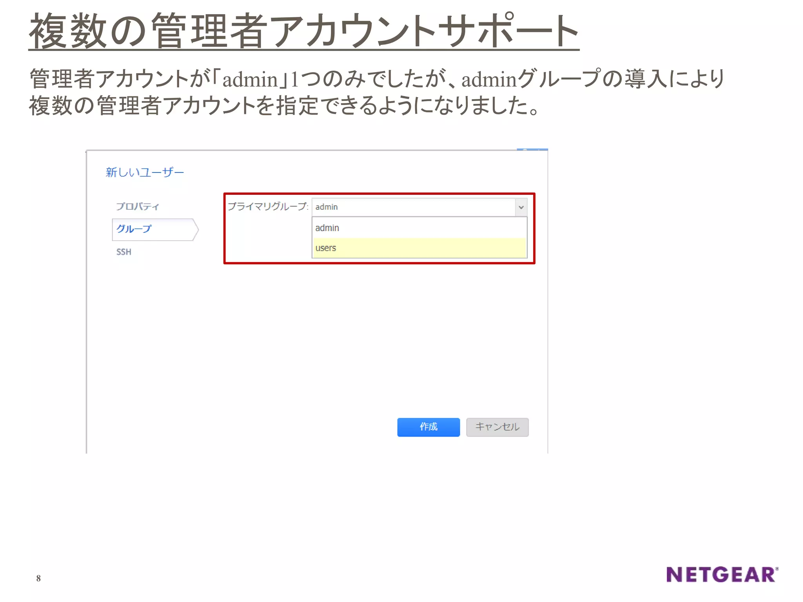Click the キャンセル button

pyautogui.click(x=497, y=427)
